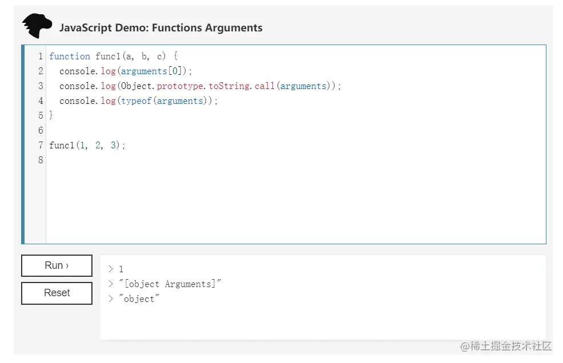Click the 'typeof' keyword on line 4

point(136,101)
